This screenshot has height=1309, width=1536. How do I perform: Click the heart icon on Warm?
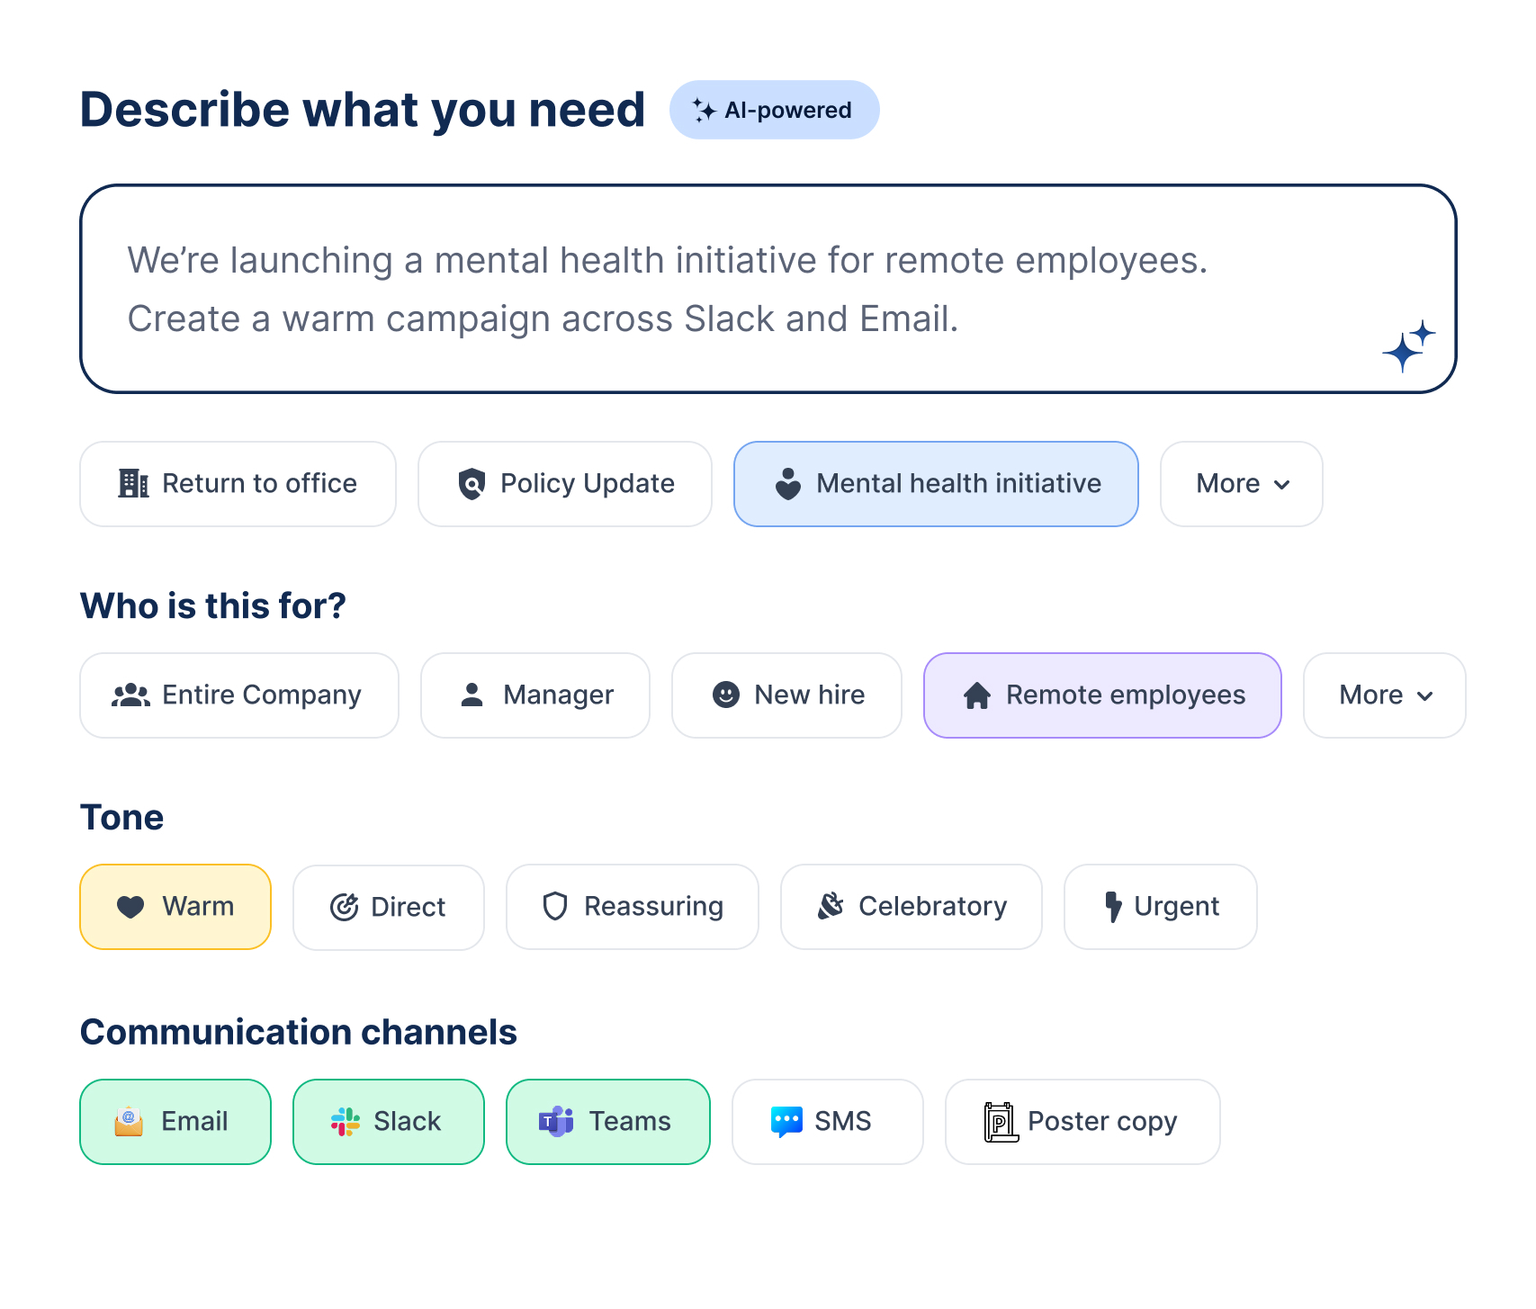(x=130, y=907)
